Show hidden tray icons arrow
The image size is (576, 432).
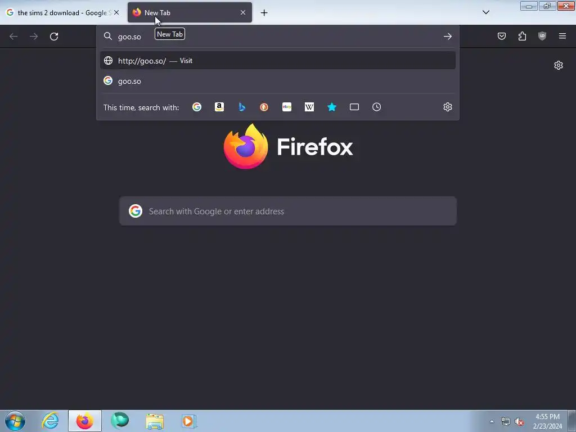(492, 421)
